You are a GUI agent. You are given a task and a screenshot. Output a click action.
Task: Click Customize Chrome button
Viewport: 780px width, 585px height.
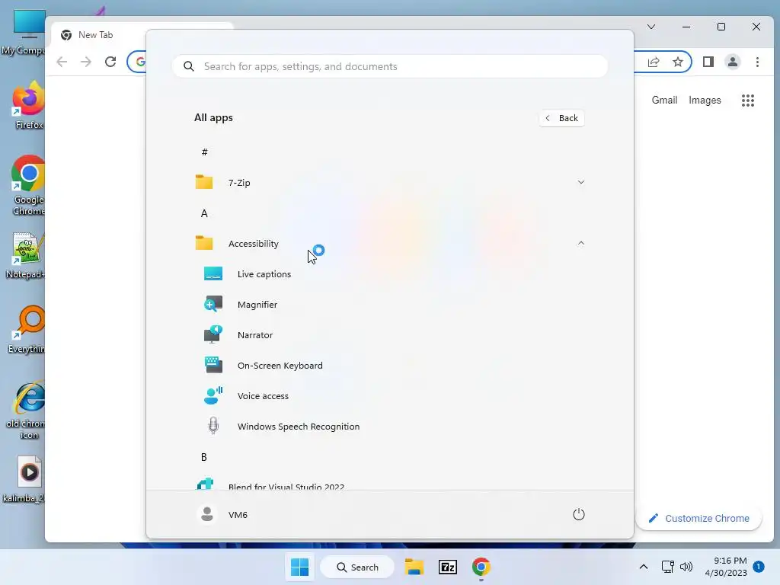698,518
